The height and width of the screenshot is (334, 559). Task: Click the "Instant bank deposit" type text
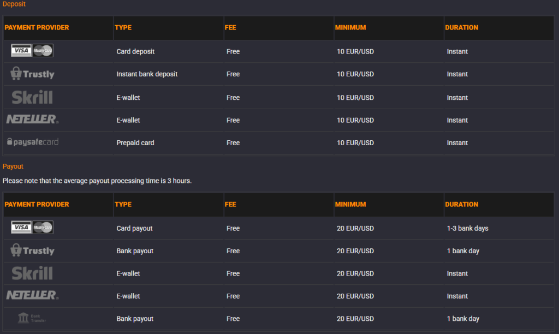[147, 74]
